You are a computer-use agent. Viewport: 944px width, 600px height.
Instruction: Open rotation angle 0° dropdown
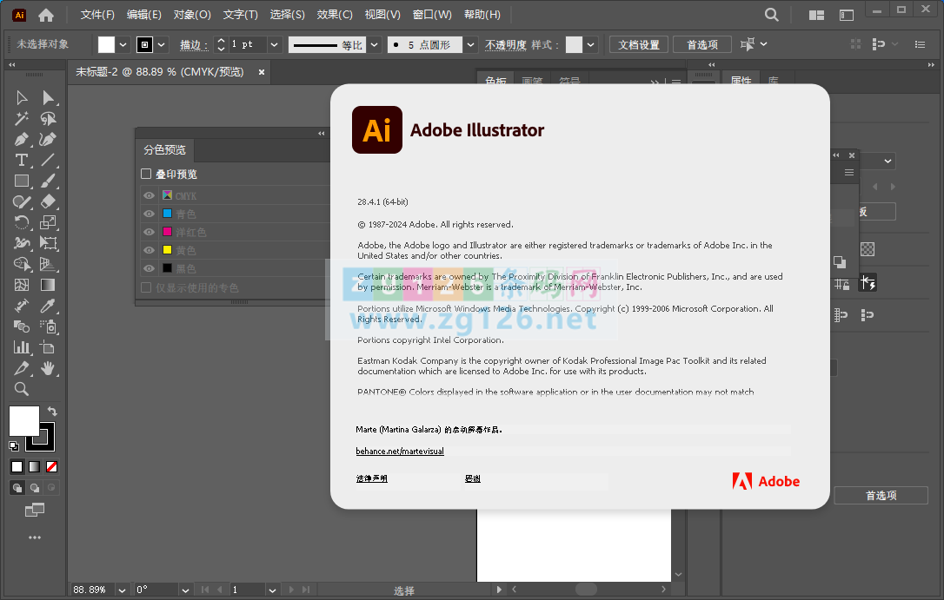185,590
